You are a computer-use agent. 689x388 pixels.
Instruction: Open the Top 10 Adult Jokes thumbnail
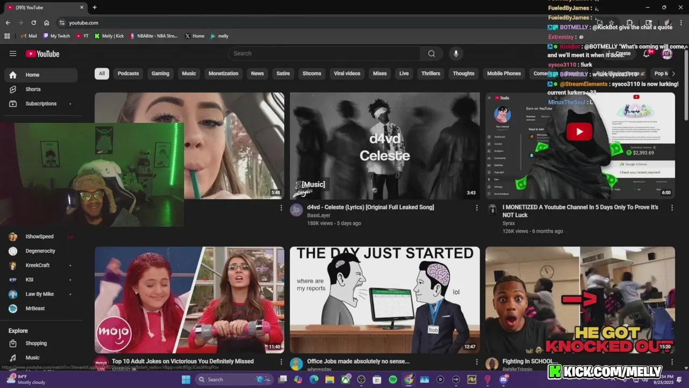(189, 300)
